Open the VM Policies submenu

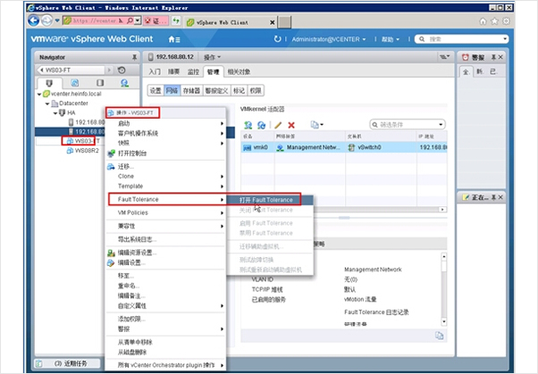[166, 212]
